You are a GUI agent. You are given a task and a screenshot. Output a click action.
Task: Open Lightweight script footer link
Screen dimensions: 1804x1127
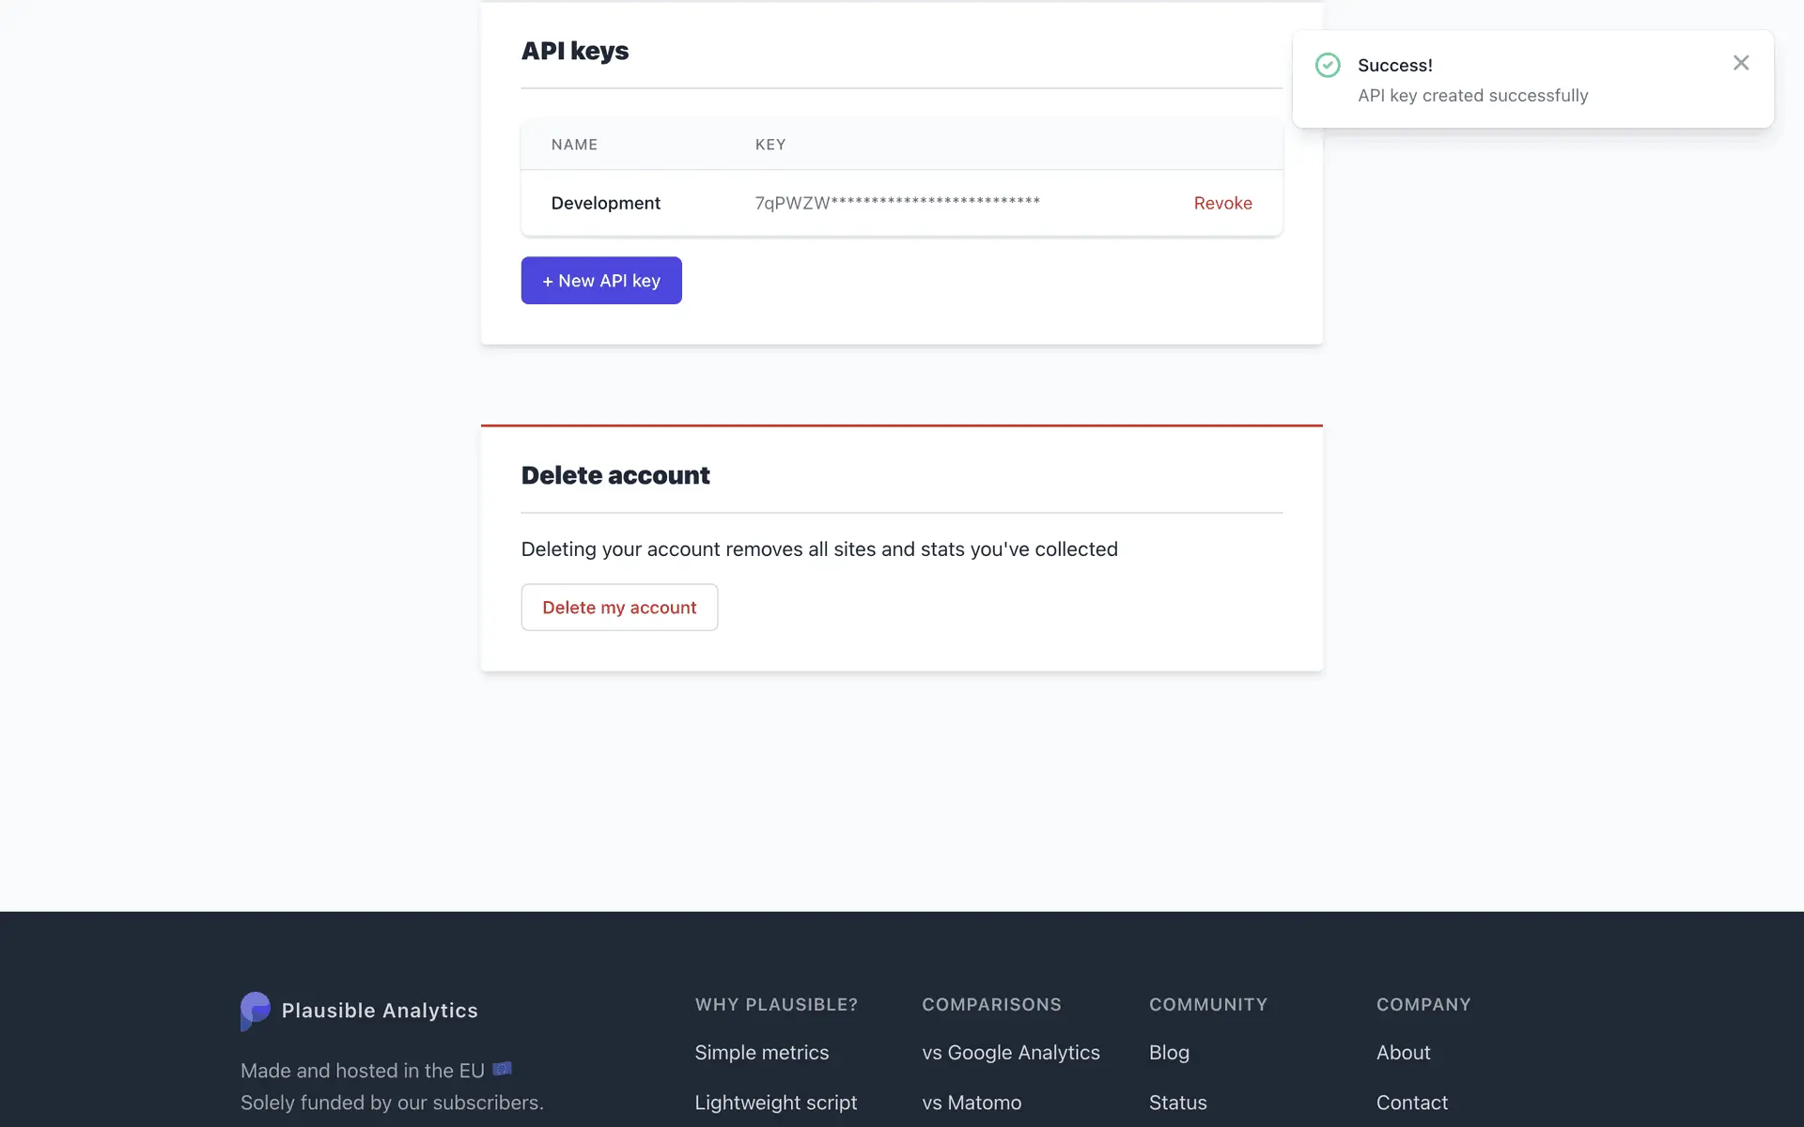tap(775, 1103)
